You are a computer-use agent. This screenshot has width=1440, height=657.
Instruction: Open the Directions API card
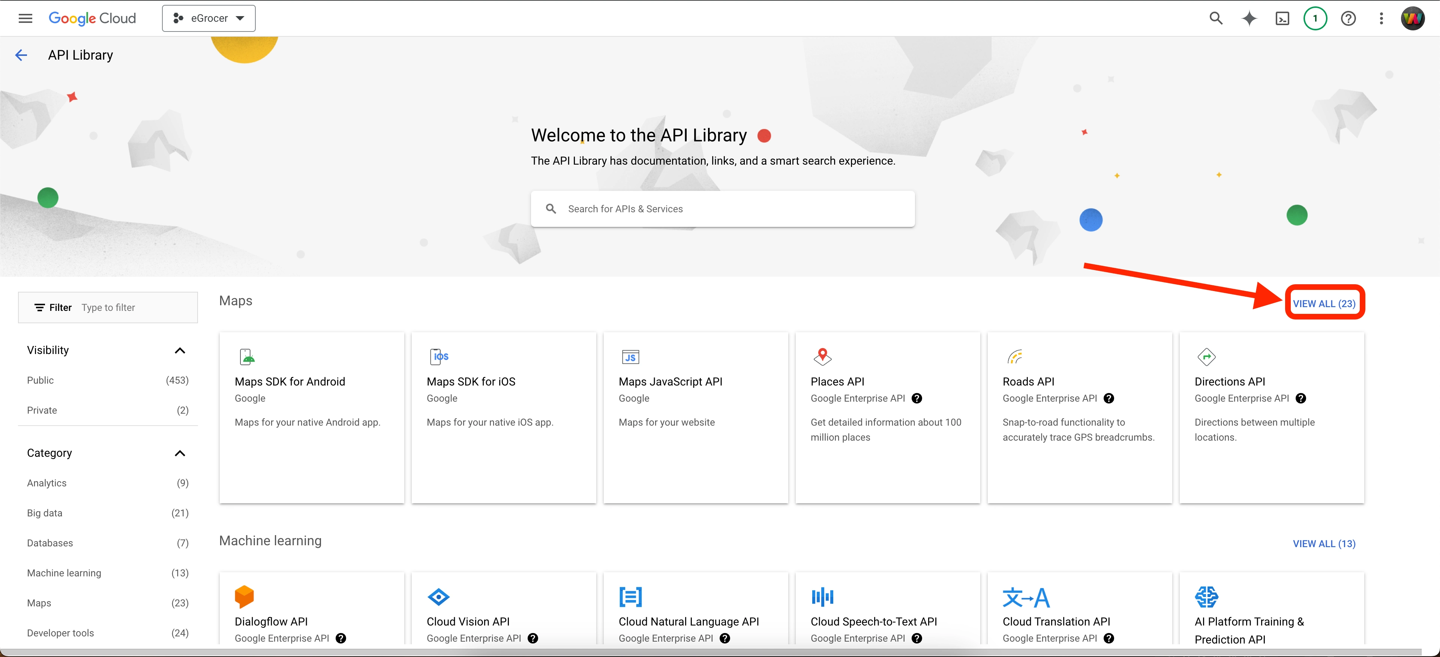click(x=1271, y=418)
